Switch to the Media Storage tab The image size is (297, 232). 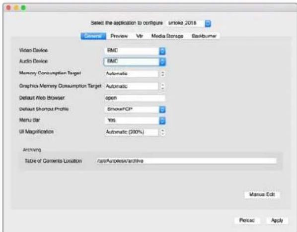[167, 36]
